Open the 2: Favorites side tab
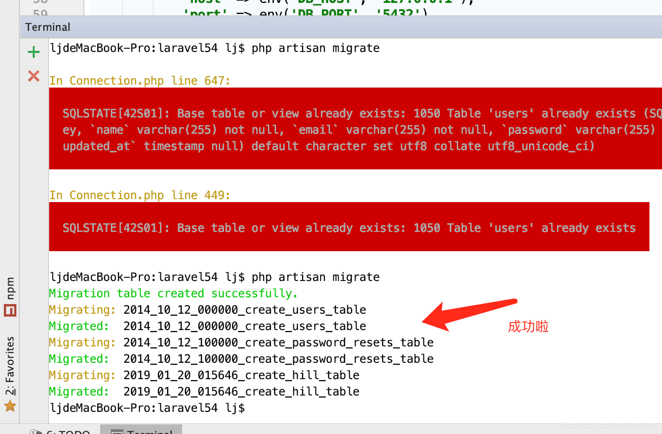 (x=10, y=374)
